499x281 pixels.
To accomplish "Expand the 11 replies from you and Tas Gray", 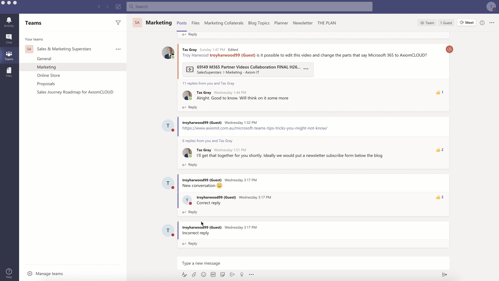I will 208,83.
